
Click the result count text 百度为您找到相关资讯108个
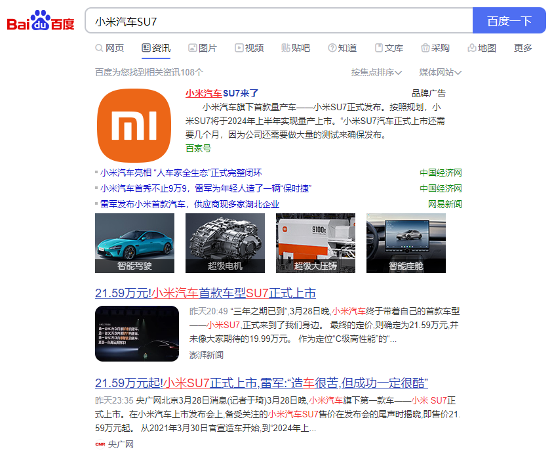tap(149, 72)
